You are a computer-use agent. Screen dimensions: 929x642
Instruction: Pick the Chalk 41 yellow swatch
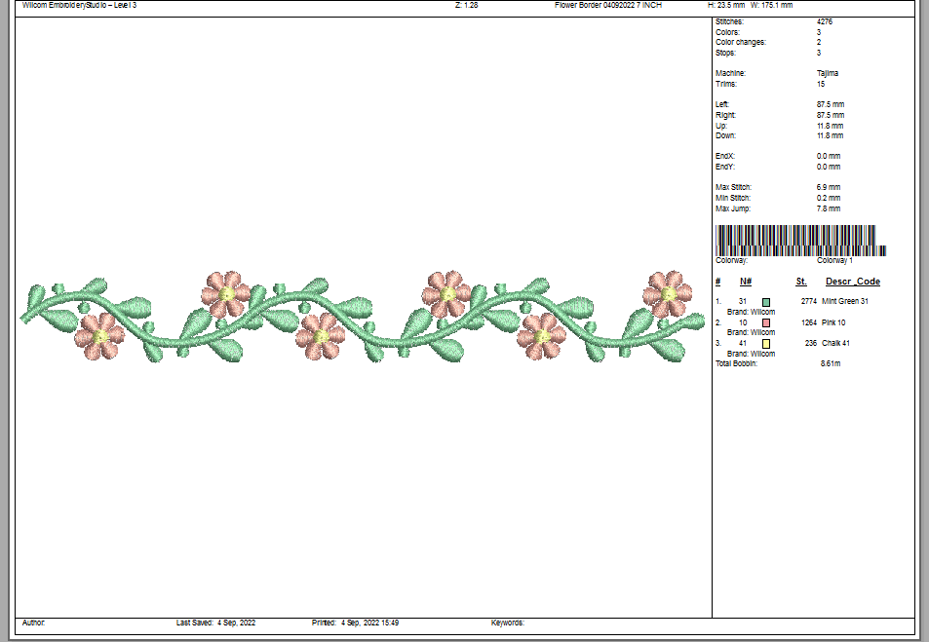pos(767,343)
